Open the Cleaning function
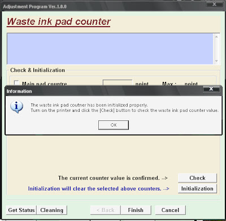The height and width of the screenshot is (221, 226). click(52, 210)
